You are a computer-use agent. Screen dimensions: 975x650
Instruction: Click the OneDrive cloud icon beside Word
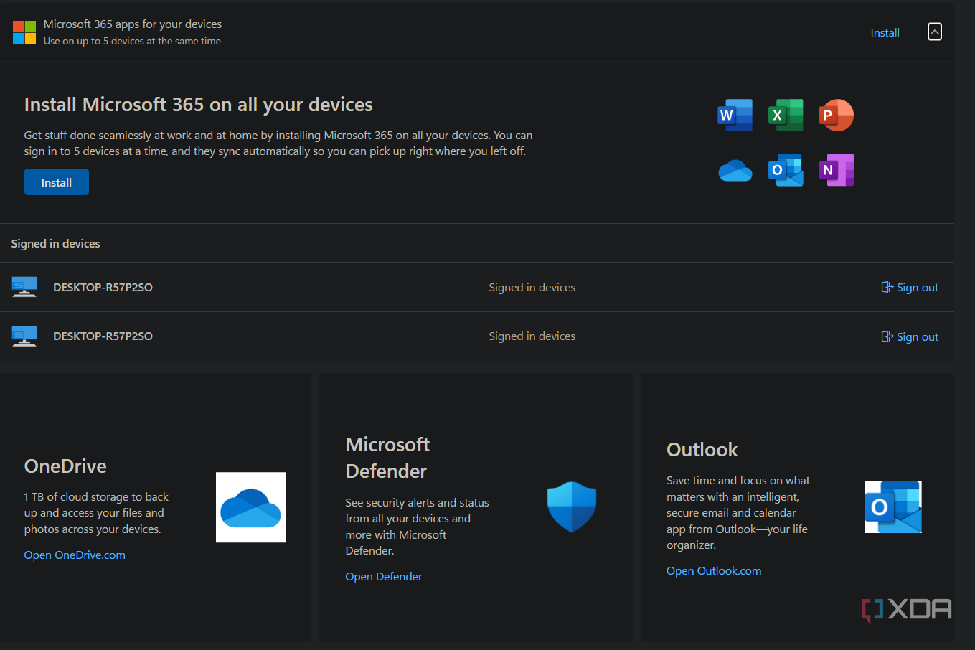tap(735, 171)
